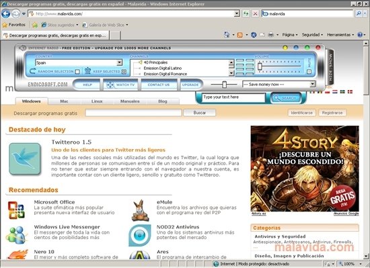Open the Página menu
370x268 pixels.
pos(290,35)
